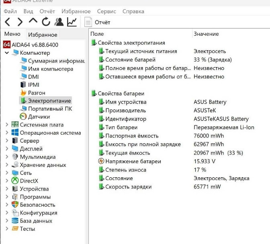Select the DMI monitor icon
This screenshot has height=244, width=270.
pyautogui.click(x=23, y=76)
